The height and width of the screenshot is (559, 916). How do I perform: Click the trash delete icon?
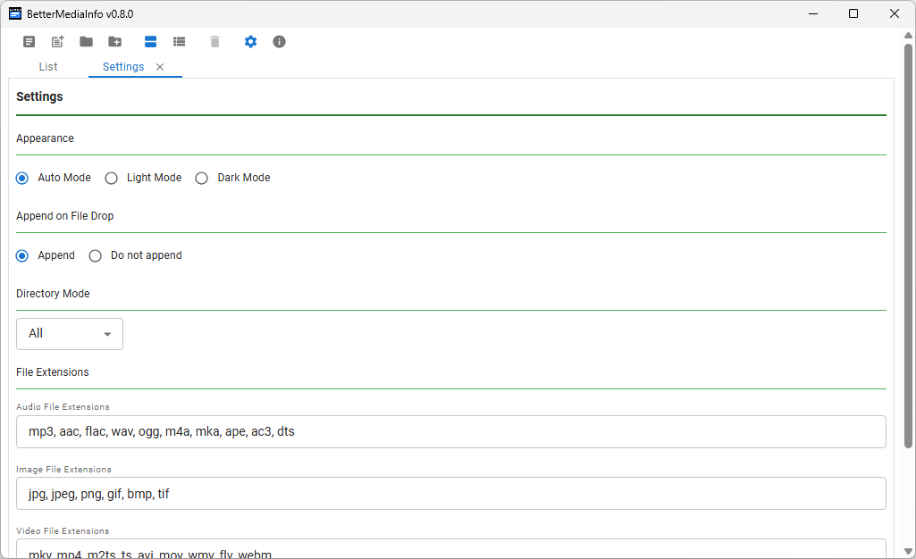pyautogui.click(x=214, y=42)
